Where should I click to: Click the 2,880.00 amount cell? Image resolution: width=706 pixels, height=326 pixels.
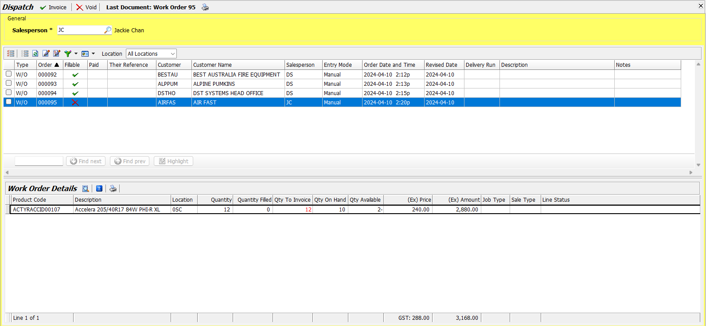pyautogui.click(x=456, y=210)
